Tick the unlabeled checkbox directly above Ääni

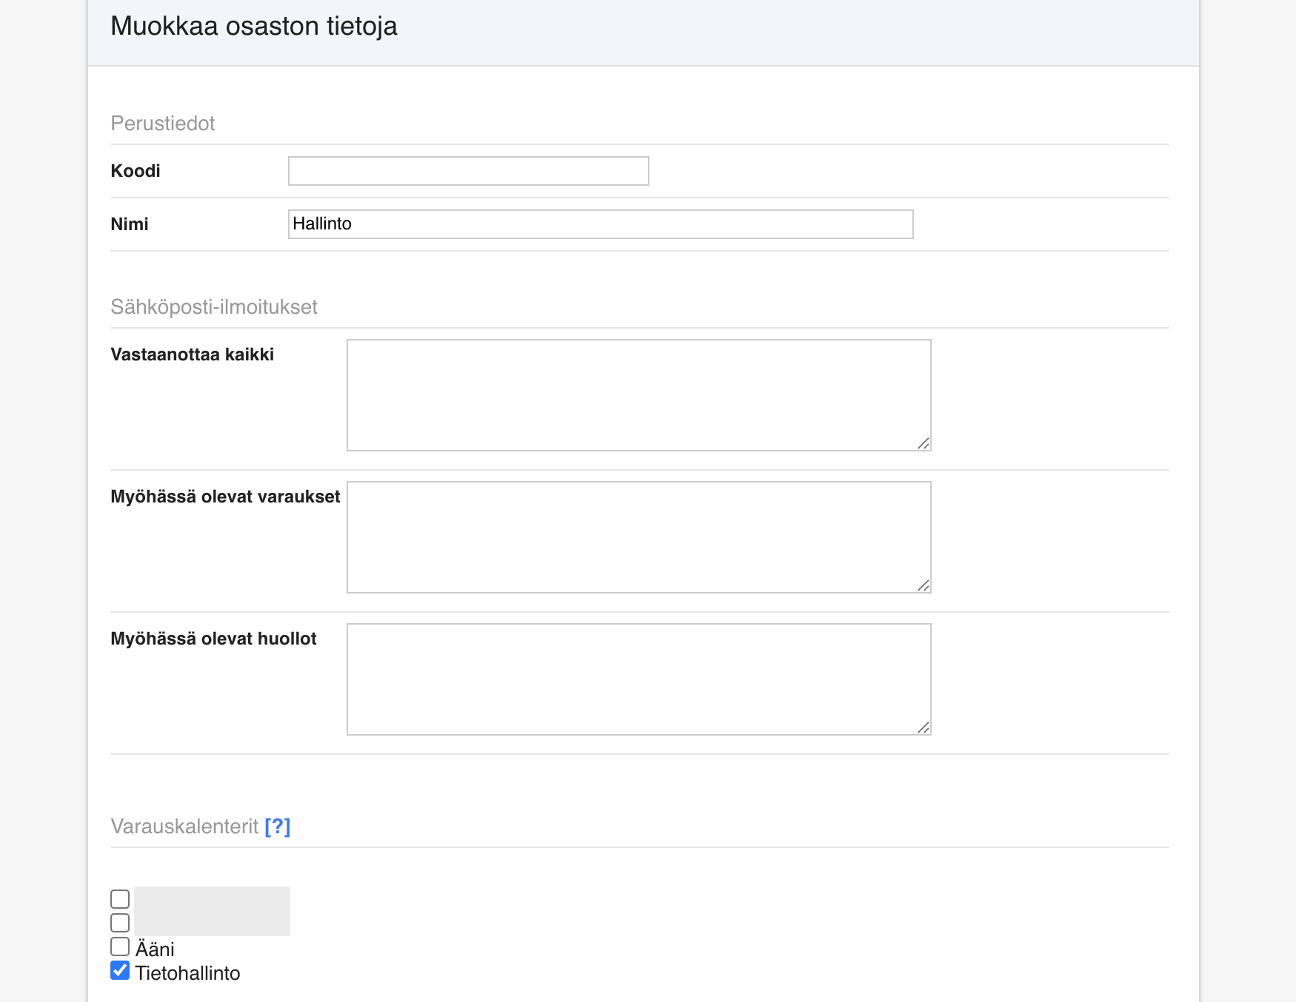pyautogui.click(x=120, y=923)
